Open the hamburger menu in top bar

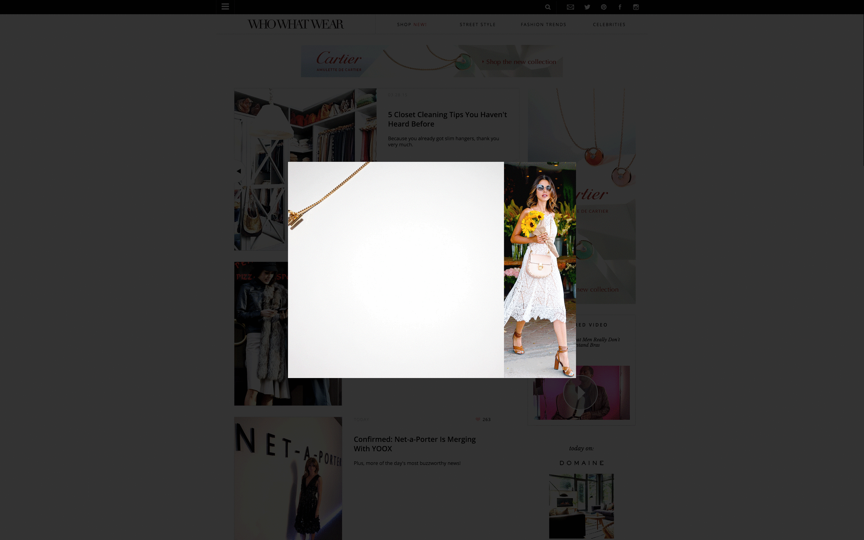point(225,7)
